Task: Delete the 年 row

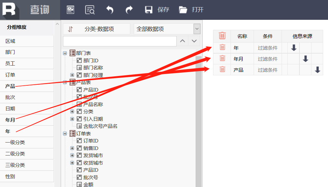Action: click(x=222, y=47)
